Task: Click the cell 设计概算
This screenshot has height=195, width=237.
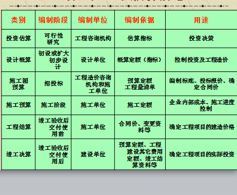Action: pyautogui.click(x=18, y=60)
